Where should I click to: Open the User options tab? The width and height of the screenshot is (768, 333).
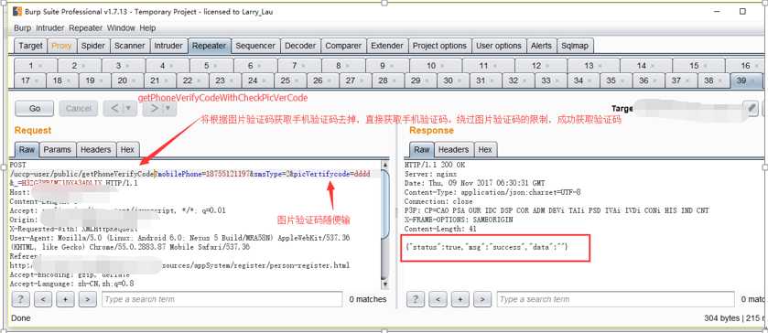[x=499, y=46]
